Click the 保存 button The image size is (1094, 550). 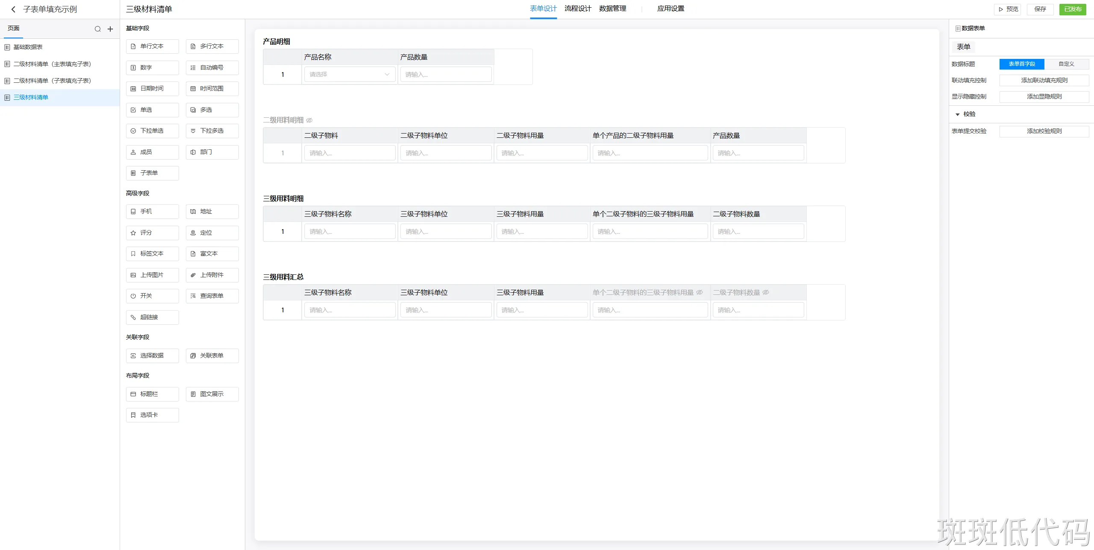coord(1040,9)
